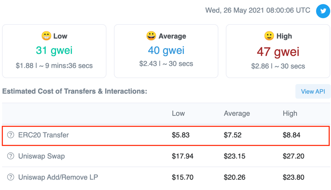This screenshot has width=331, height=190.
Task: Click the $7.52 ERC20 average cost
Action: click(232, 135)
